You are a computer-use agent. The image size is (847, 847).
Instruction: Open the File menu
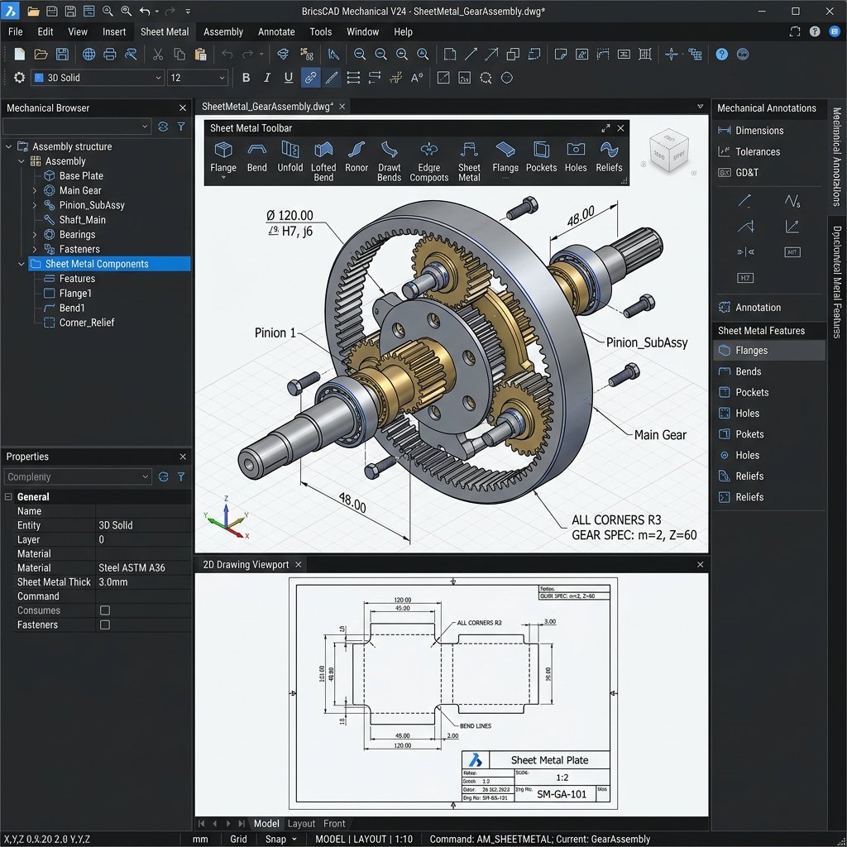coord(16,32)
